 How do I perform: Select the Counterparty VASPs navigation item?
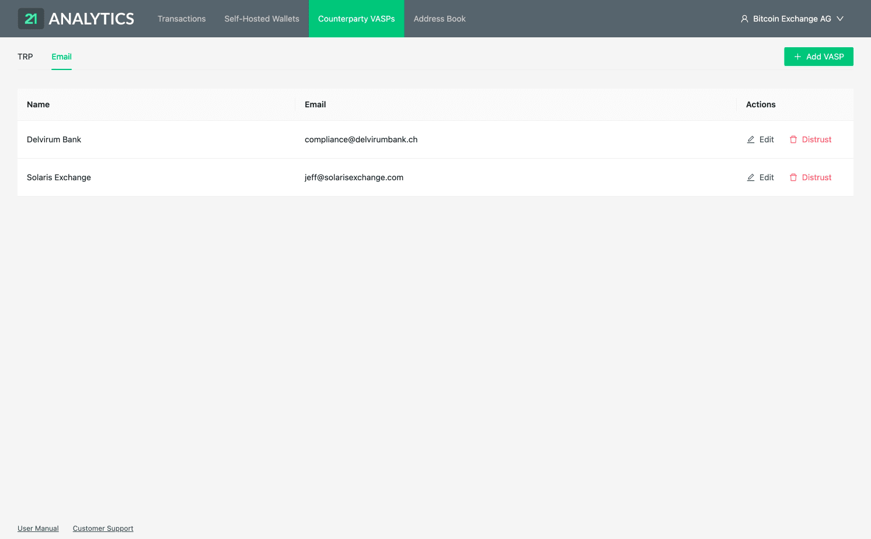356,19
